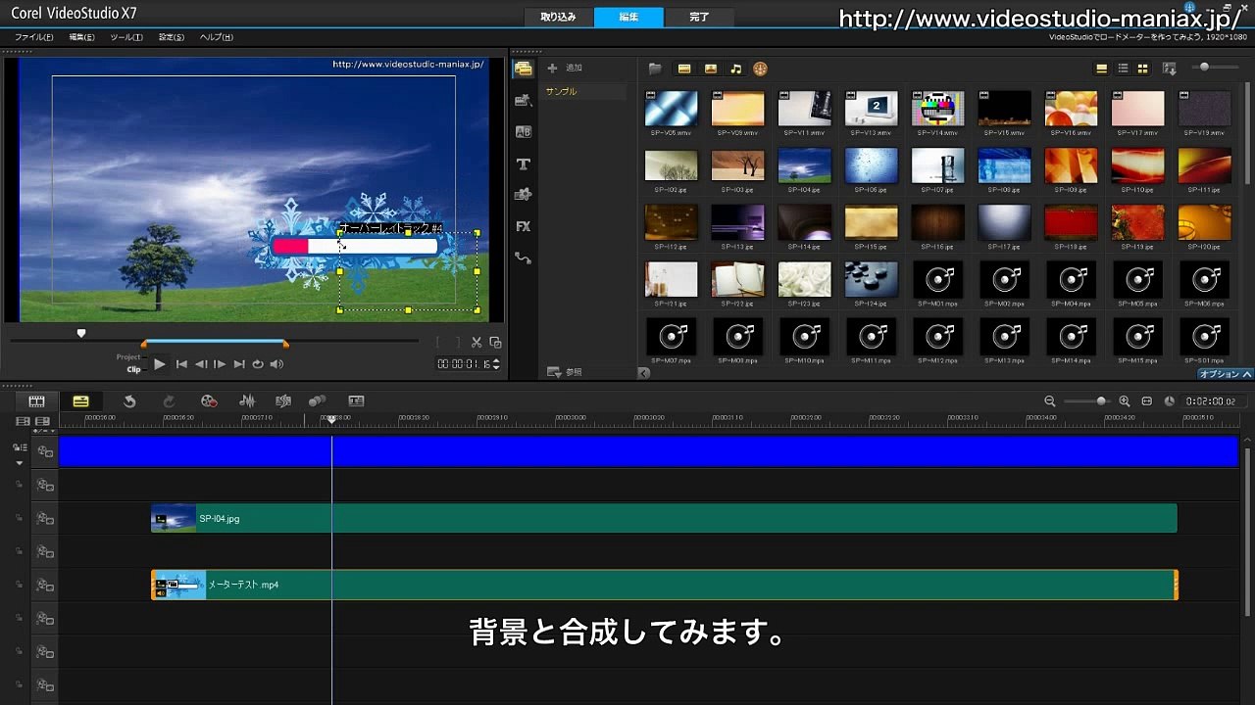Set the mark-in bracket in player
Viewport: 1255px width, 705px height.
(x=438, y=342)
